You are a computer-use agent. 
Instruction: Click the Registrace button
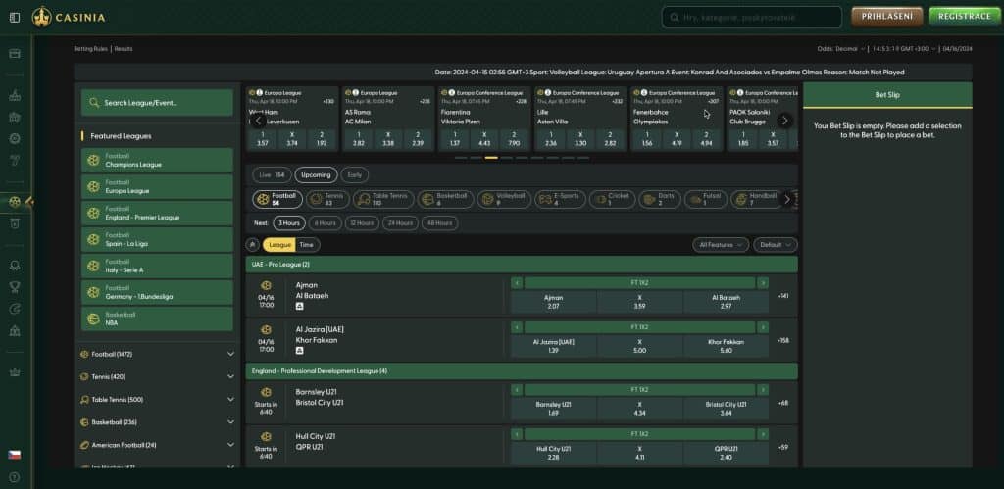tap(964, 17)
